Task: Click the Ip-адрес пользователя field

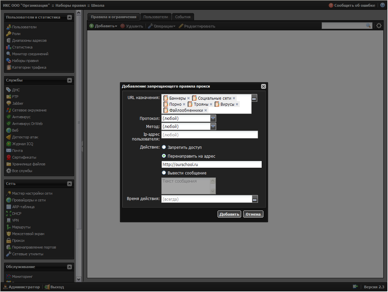Action: coord(209,135)
